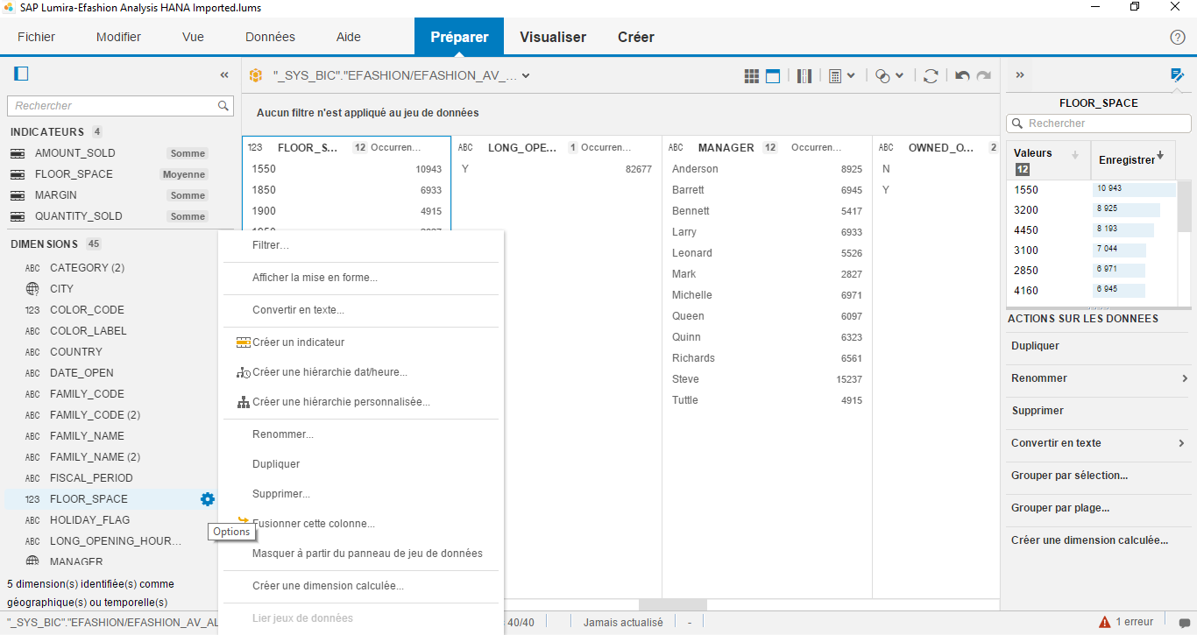
Task: Choose Créer une hiérarchie personnalisée
Action: 341,402
